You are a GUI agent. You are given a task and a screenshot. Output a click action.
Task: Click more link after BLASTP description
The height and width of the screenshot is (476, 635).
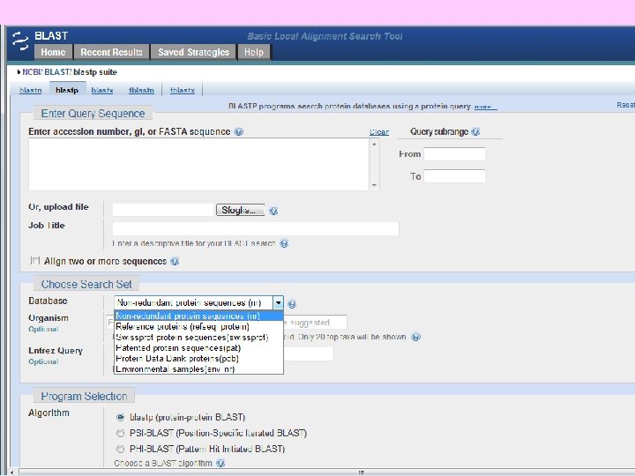[x=486, y=107]
